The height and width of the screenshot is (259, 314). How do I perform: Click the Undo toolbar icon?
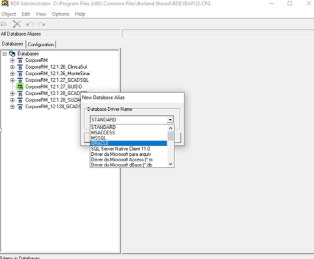point(30,24)
